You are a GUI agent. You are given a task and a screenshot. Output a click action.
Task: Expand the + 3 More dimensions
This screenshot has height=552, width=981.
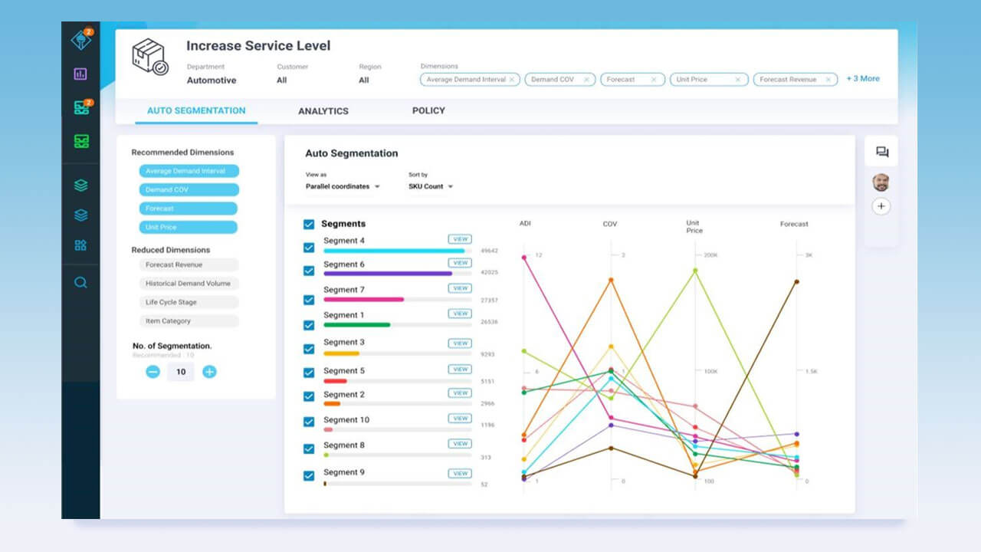pyautogui.click(x=863, y=79)
